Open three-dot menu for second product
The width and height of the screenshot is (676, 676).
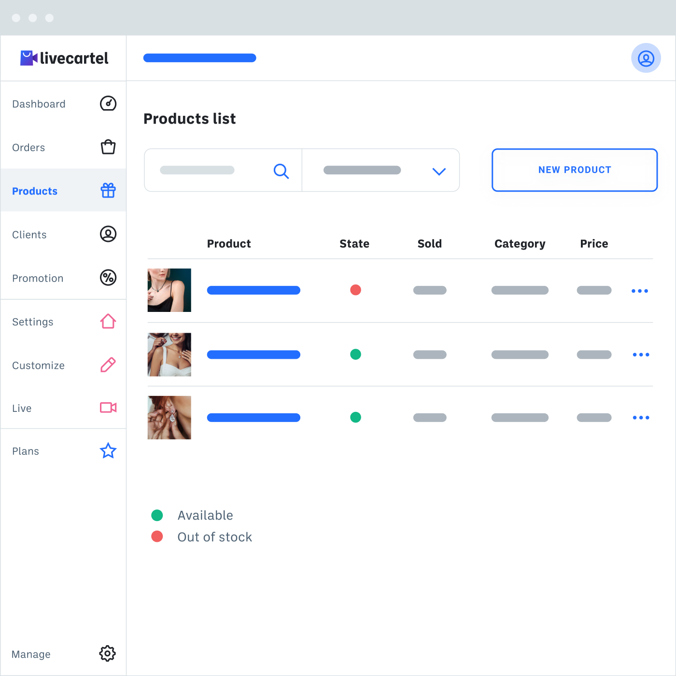coord(641,355)
